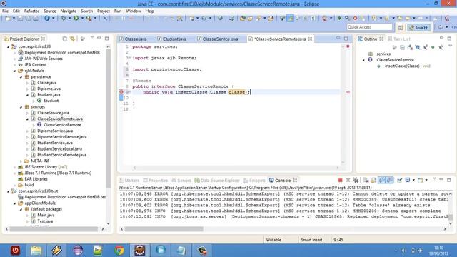Click the error marker on line 9
The height and width of the screenshot is (257, 457).
tap(121, 92)
